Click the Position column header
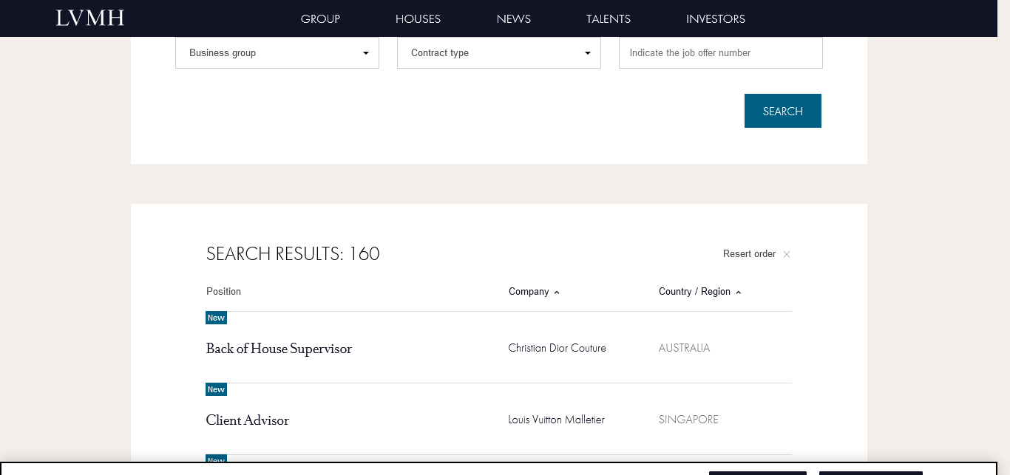Screen dimensions: 1010x475 coord(223,292)
